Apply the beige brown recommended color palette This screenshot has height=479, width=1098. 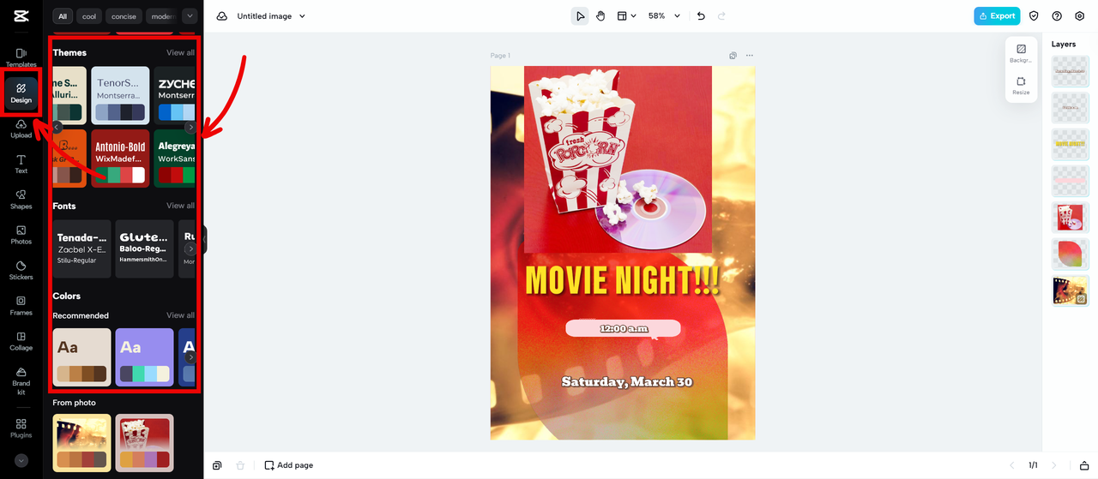point(82,357)
